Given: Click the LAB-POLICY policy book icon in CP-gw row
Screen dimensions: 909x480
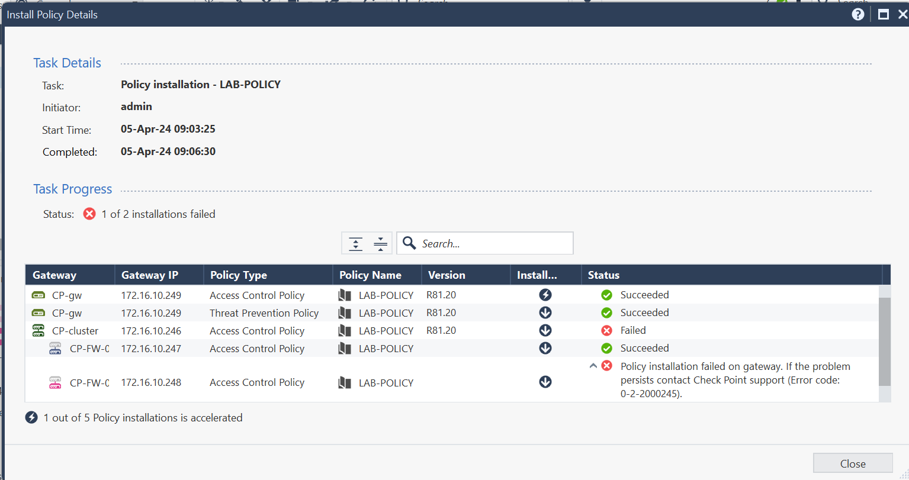Looking at the screenshot, I should click(x=345, y=295).
